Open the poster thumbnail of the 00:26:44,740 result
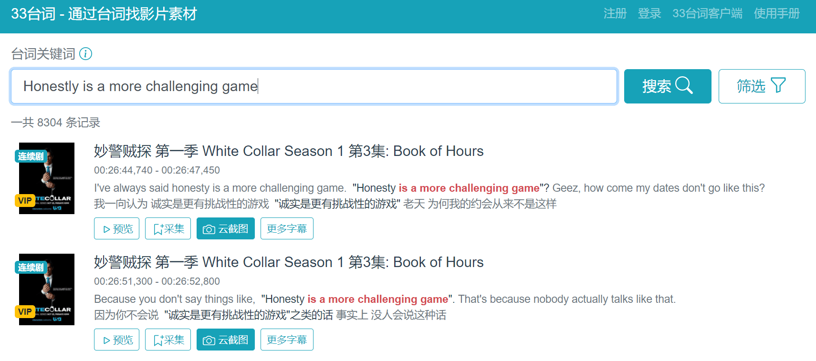This screenshot has width=816, height=361. 47,178
